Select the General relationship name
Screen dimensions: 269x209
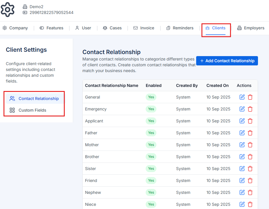[93, 97]
